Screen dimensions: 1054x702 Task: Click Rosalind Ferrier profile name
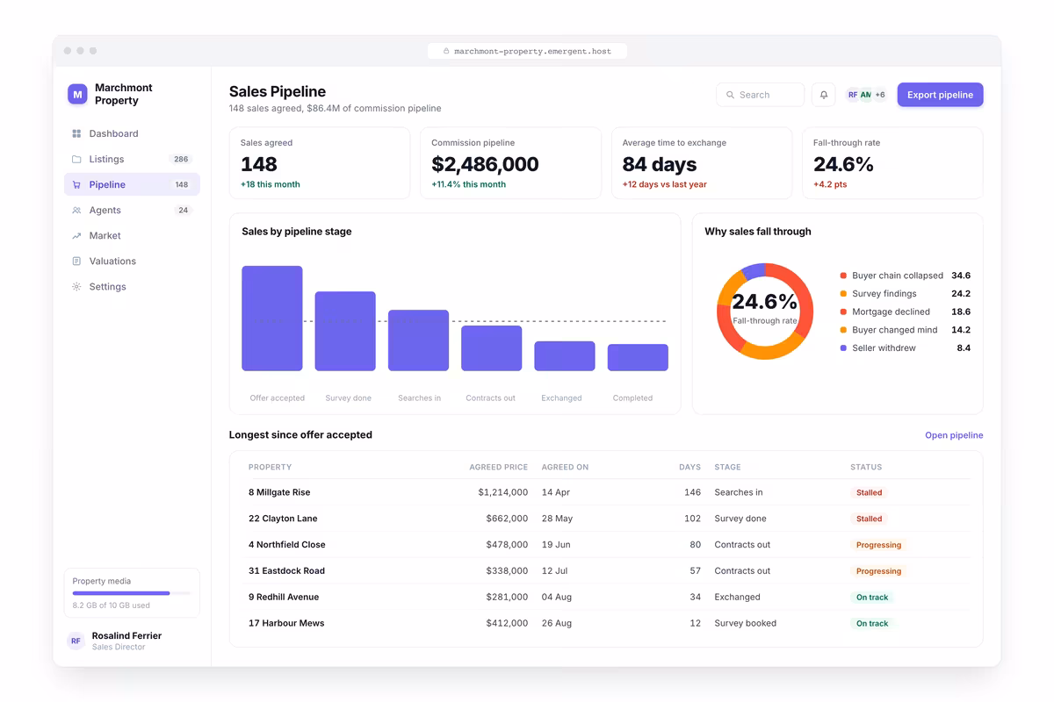click(126, 635)
